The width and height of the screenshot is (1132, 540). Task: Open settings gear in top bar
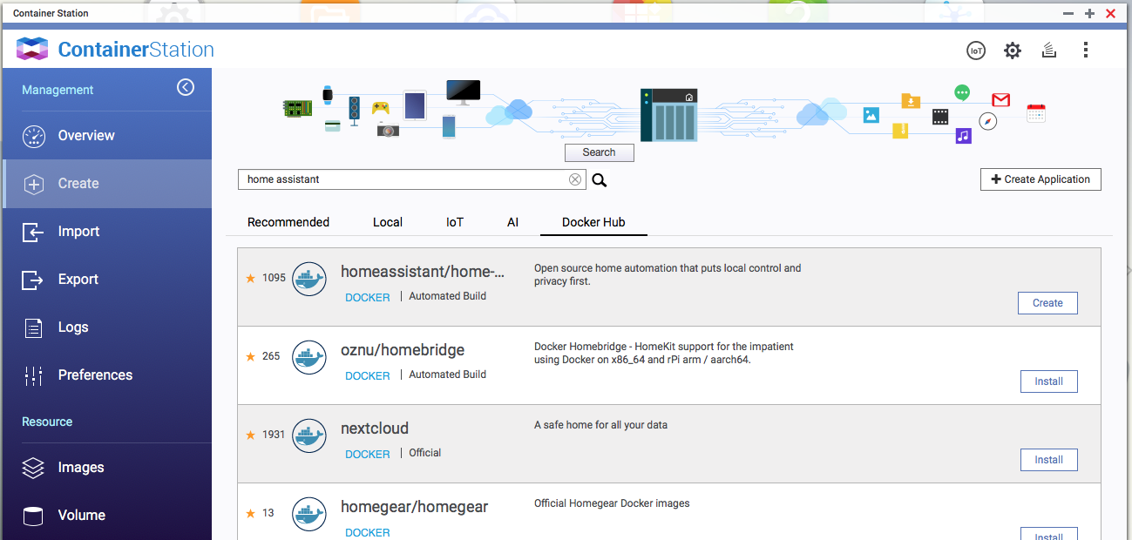click(x=1012, y=51)
